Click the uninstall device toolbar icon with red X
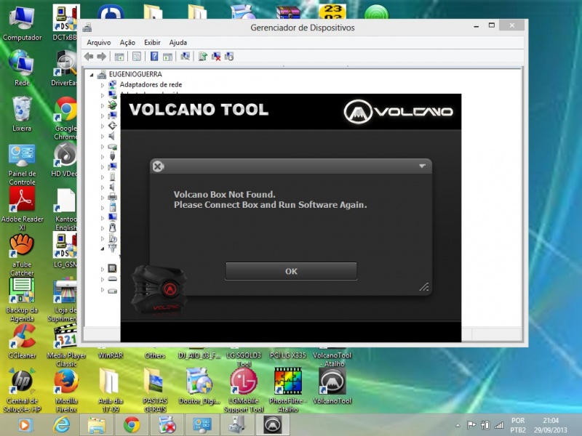 [x=215, y=57]
